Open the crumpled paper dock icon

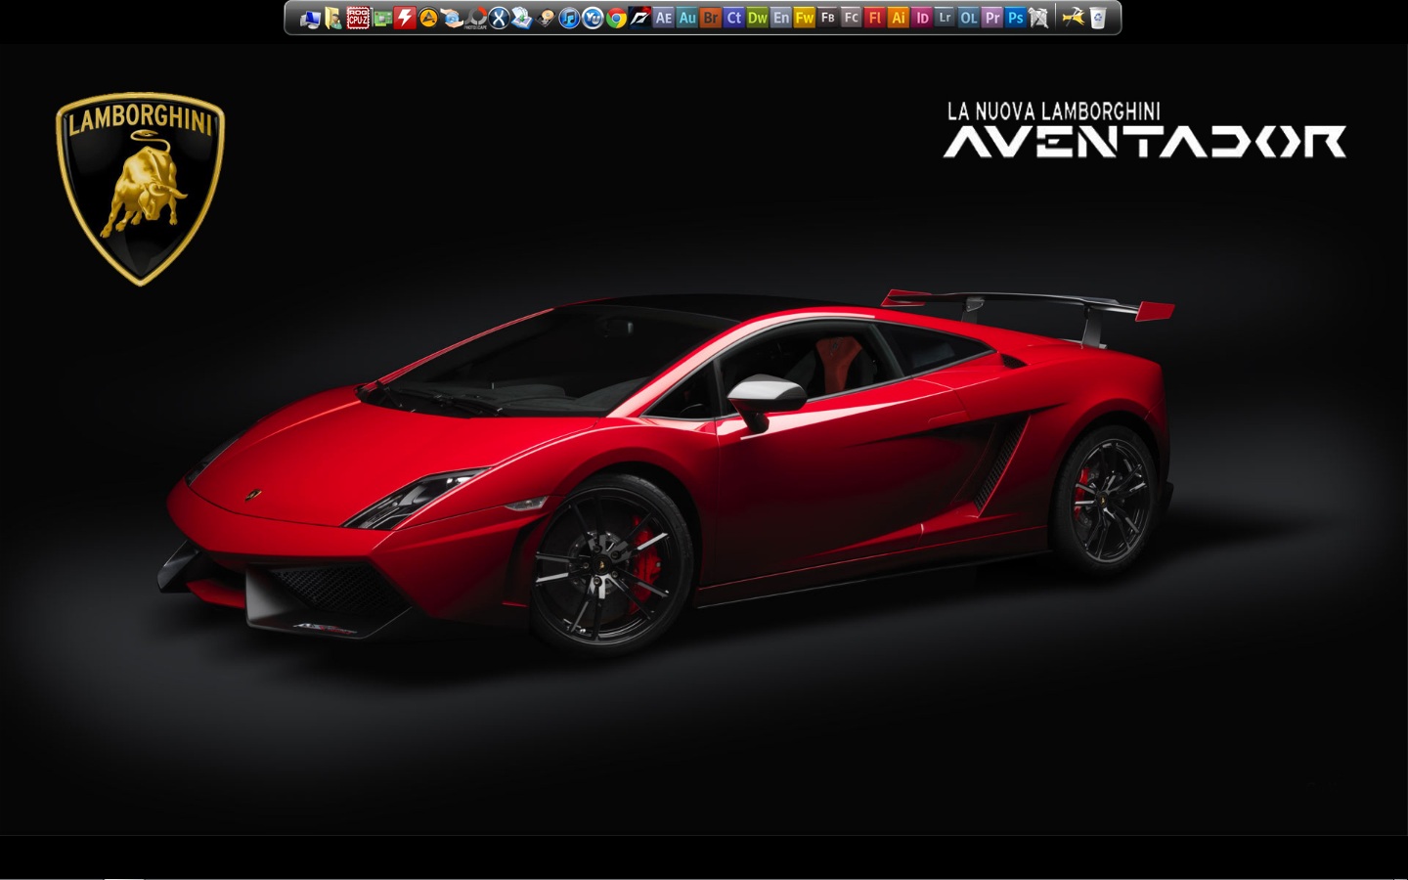click(x=1038, y=18)
